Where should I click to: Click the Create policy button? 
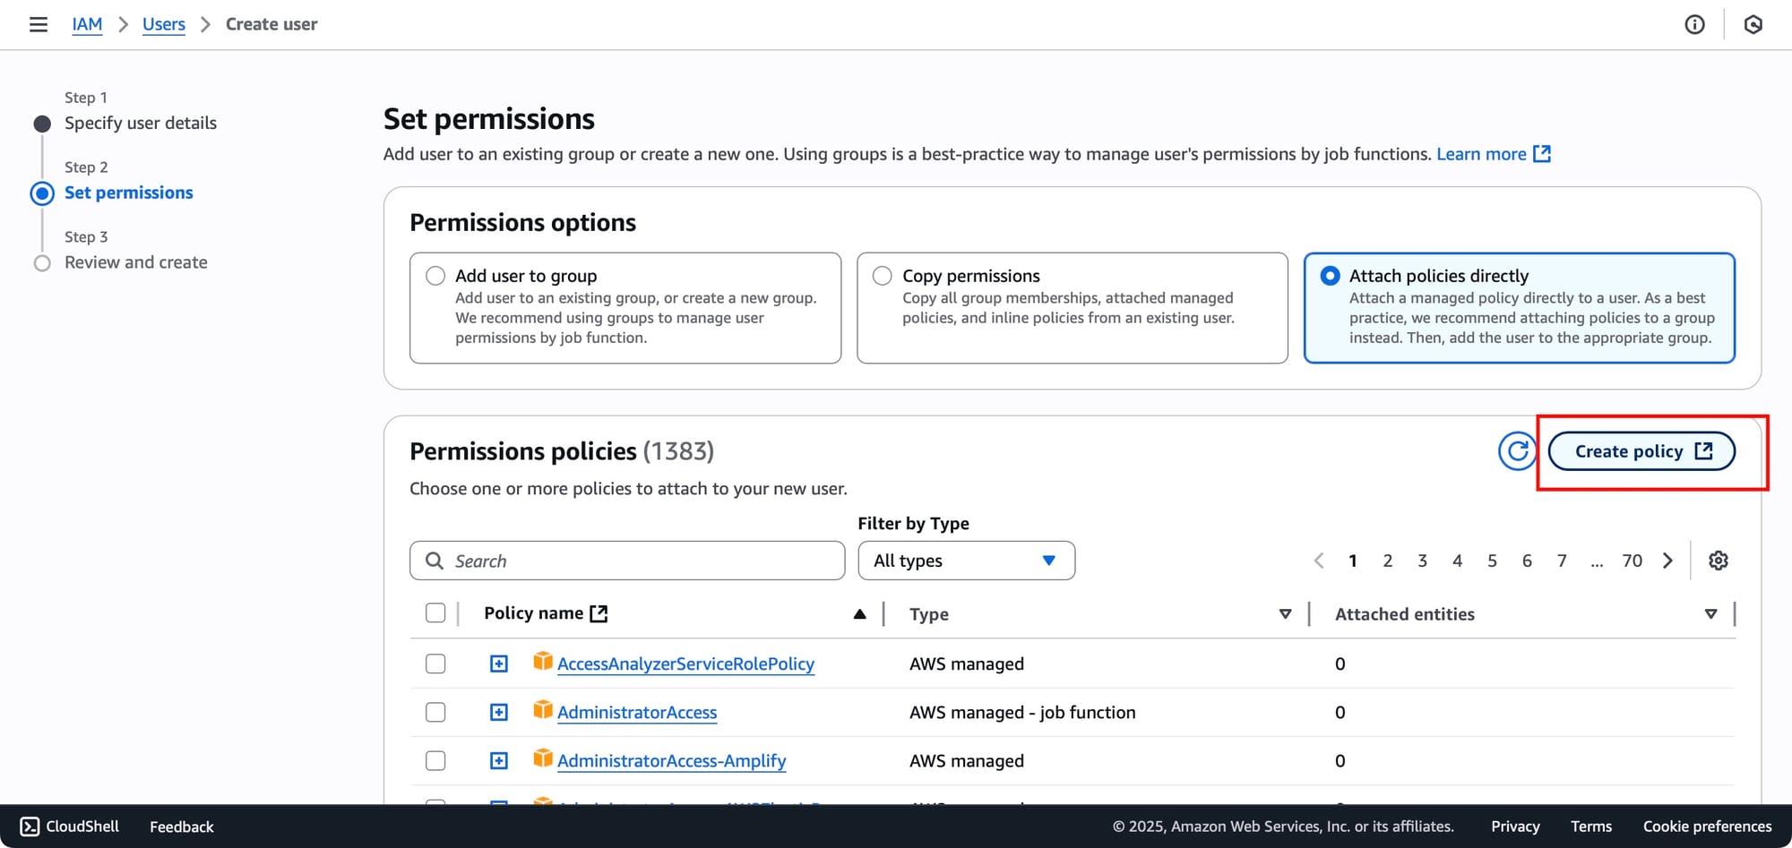[x=1641, y=451]
